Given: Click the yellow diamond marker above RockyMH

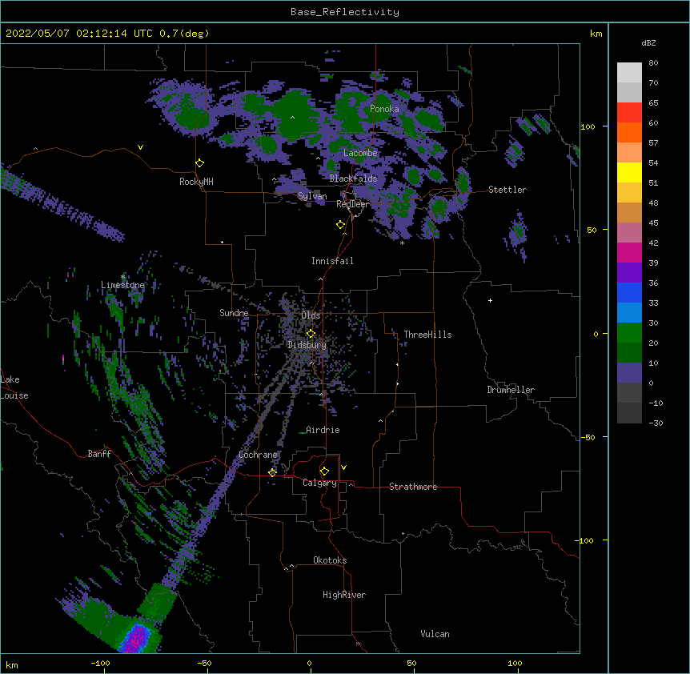Looking at the screenshot, I should tap(200, 163).
